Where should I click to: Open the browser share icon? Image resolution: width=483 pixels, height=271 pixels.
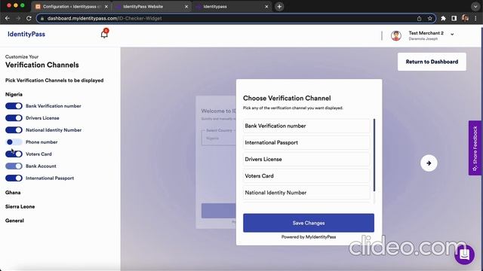[x=420, y=18]
